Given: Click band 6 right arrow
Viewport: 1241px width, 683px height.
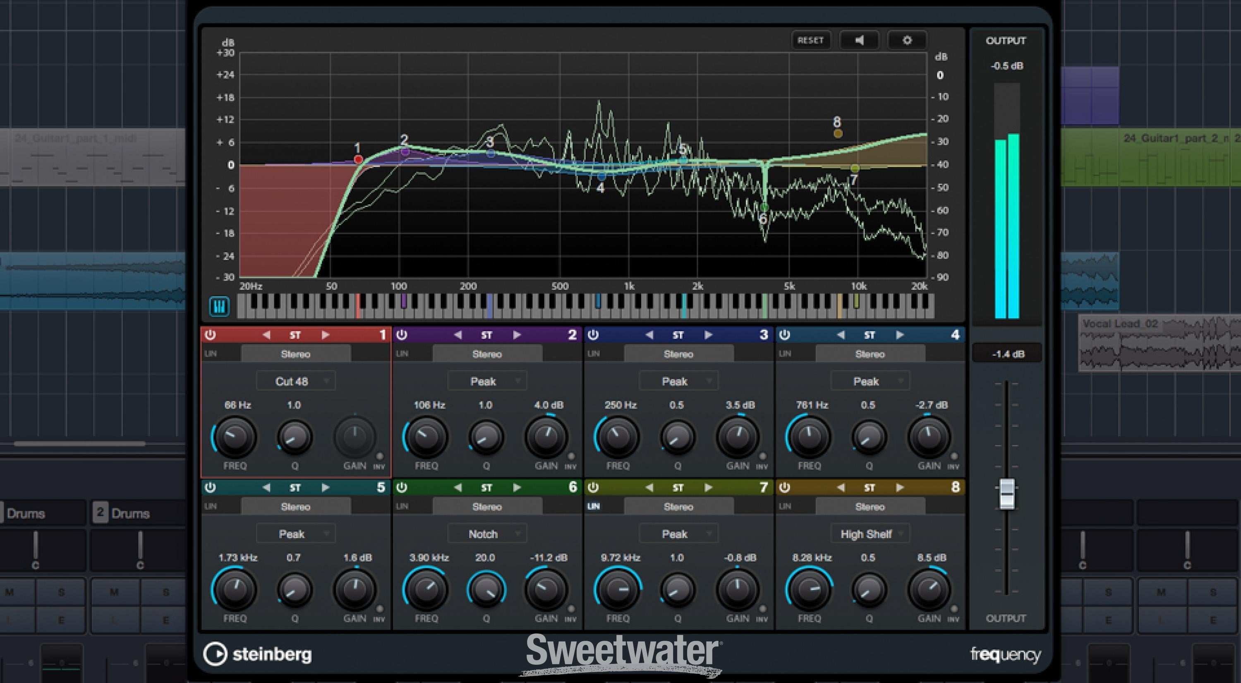Looking at the screenshot, I should point(517,487).
